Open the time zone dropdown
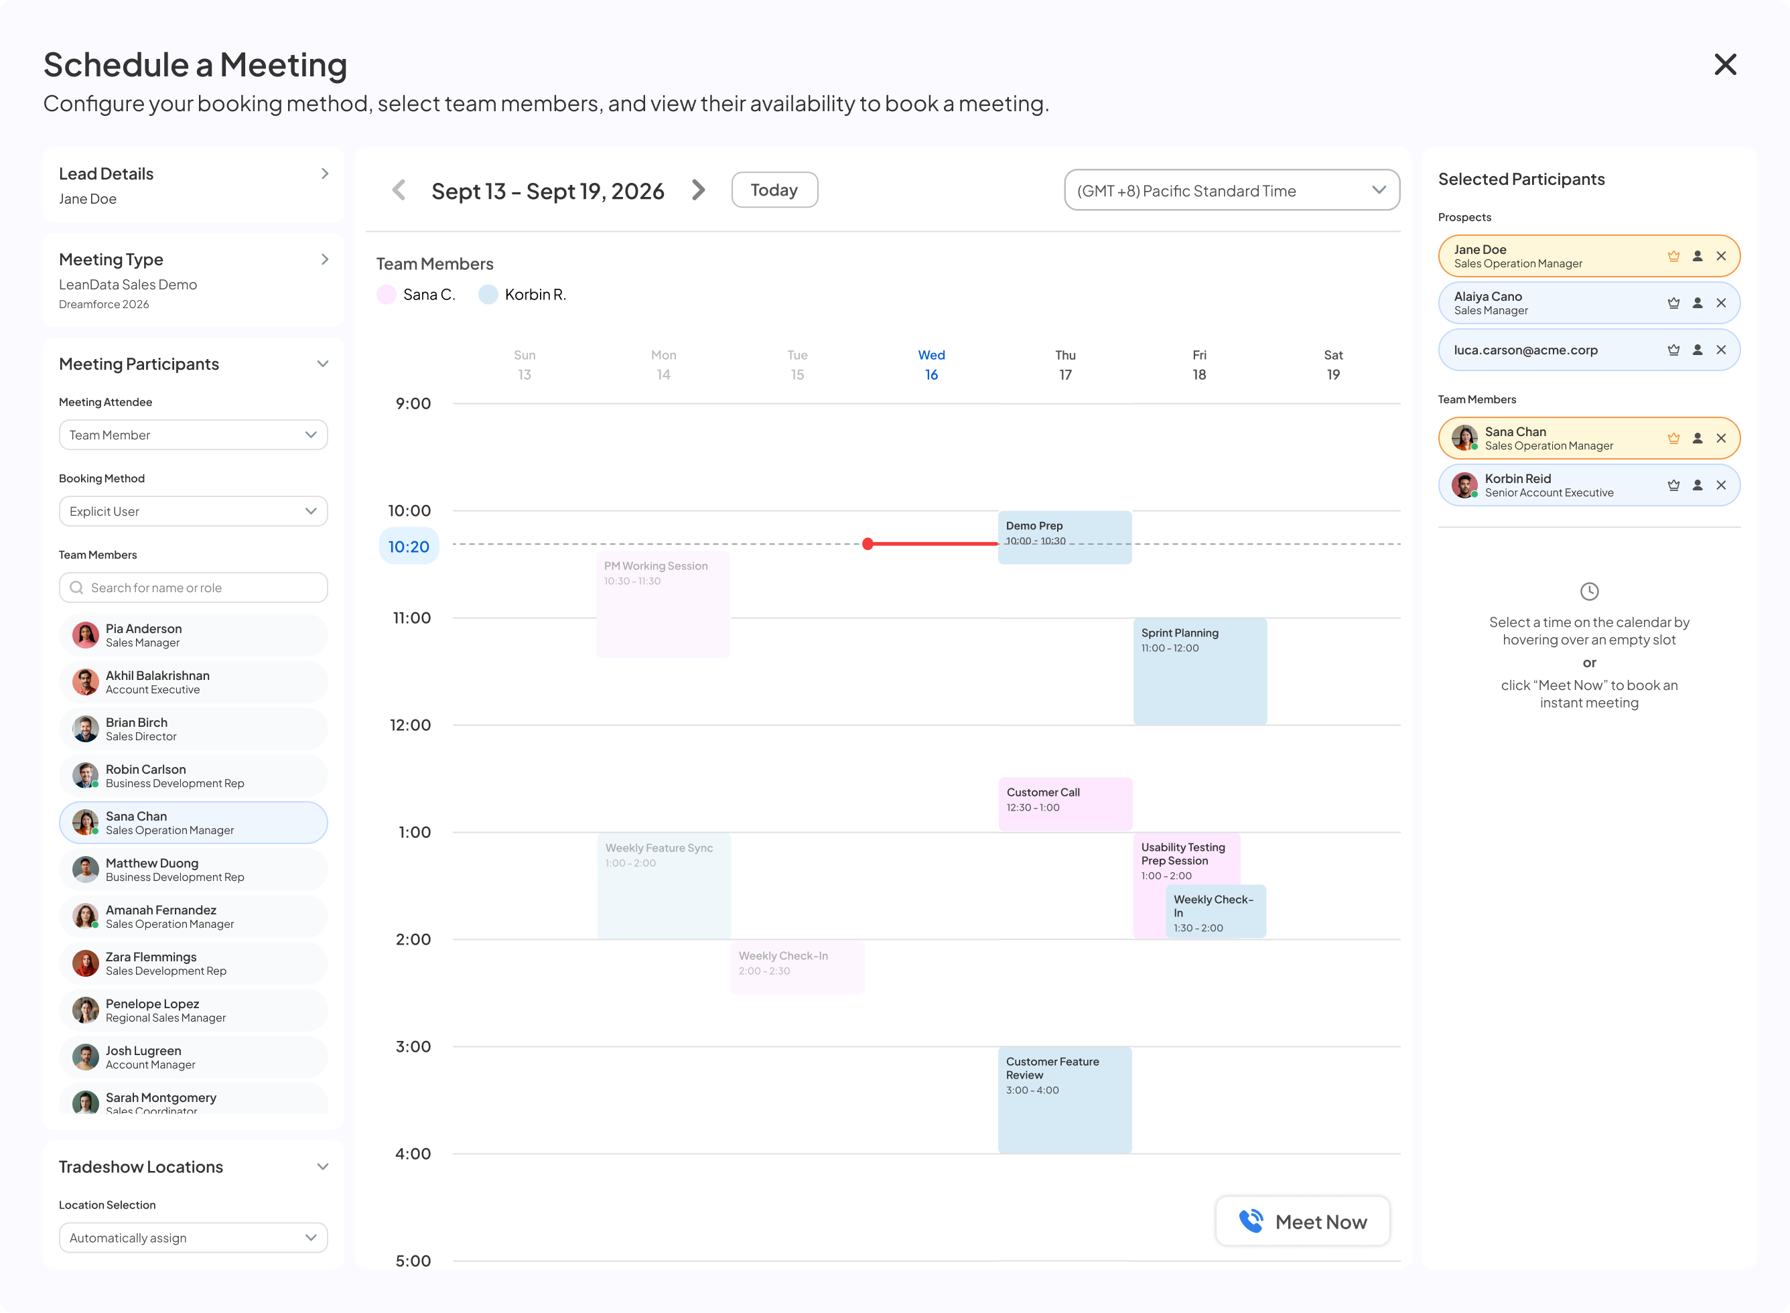 [x=1231, y=190]
